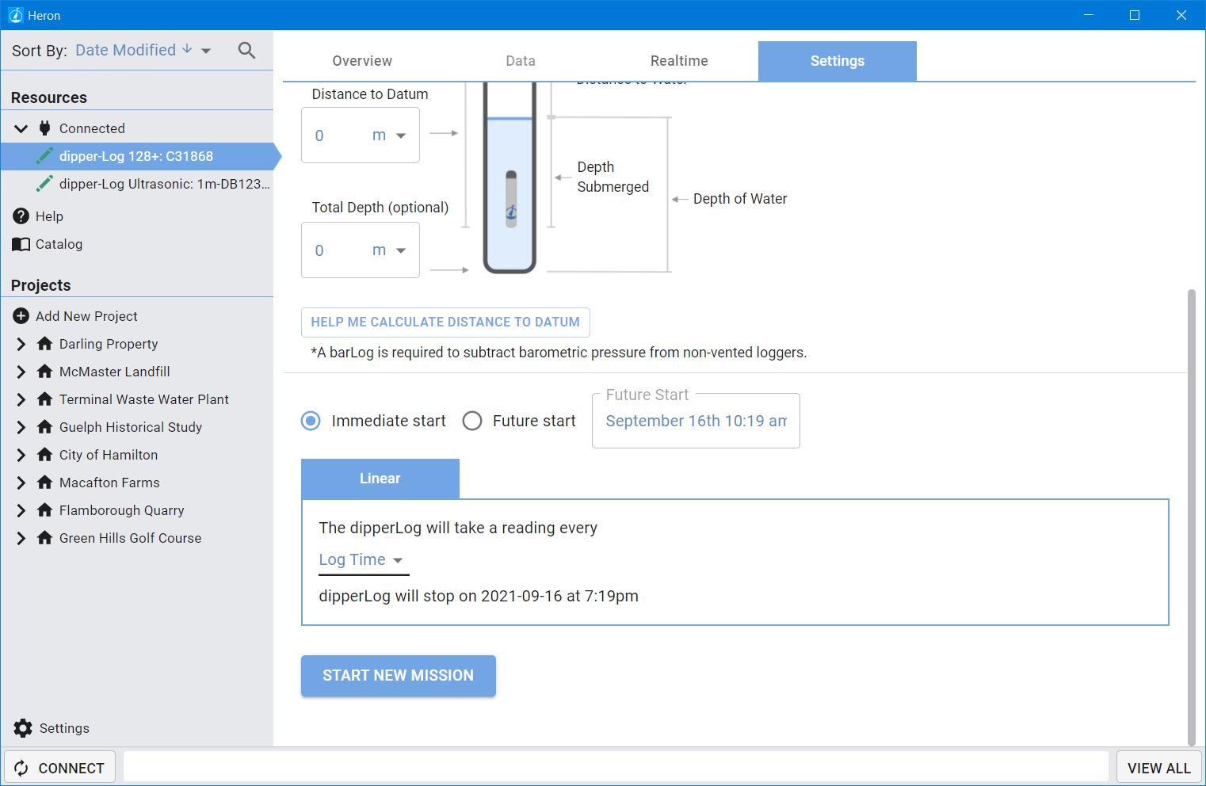Click pencil icon of dipper-Log 128+: C31868

click(45, 156)
